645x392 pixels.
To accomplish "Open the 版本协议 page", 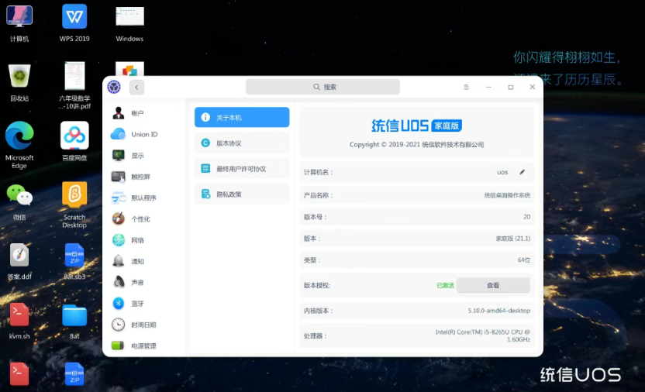I will click(242, 143).
